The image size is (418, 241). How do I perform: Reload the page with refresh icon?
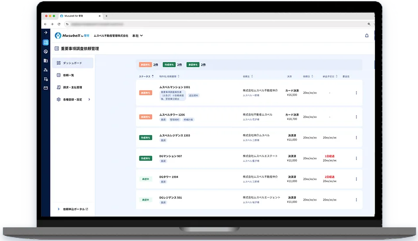click(59, 24)
